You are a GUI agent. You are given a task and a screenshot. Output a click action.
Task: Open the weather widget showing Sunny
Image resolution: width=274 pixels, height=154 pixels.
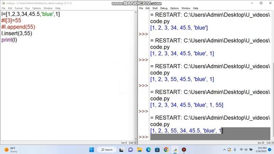(x=11, y=150)
